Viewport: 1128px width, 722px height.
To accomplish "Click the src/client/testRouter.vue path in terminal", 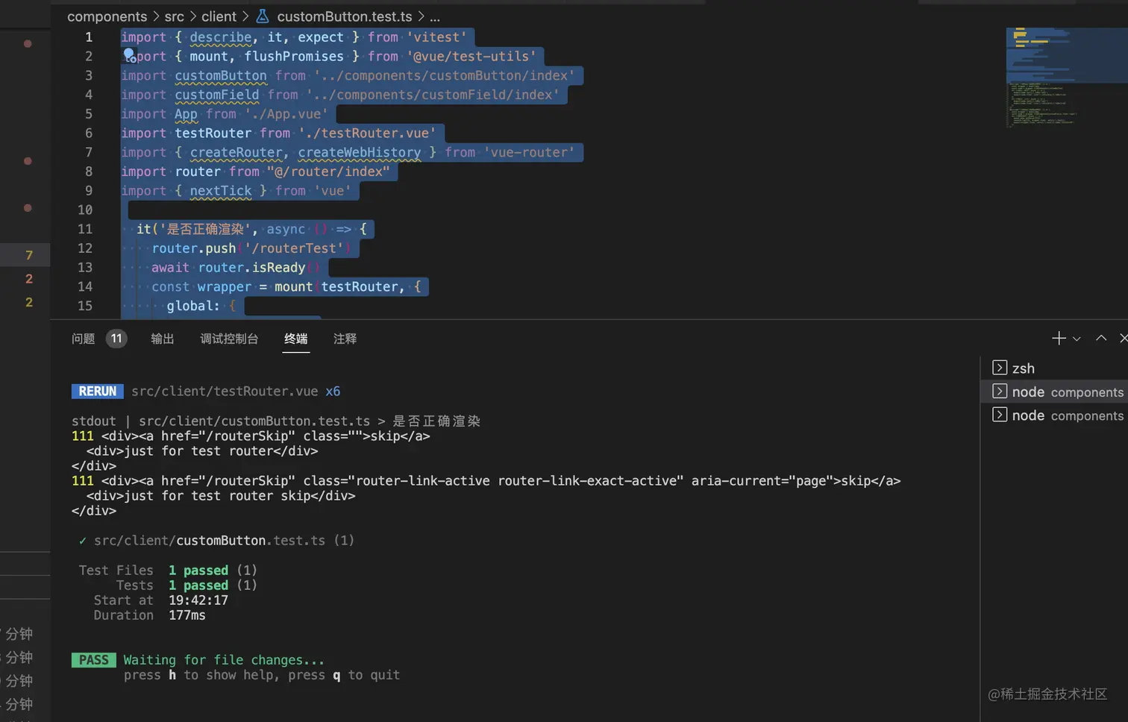I will pos(225,392).
